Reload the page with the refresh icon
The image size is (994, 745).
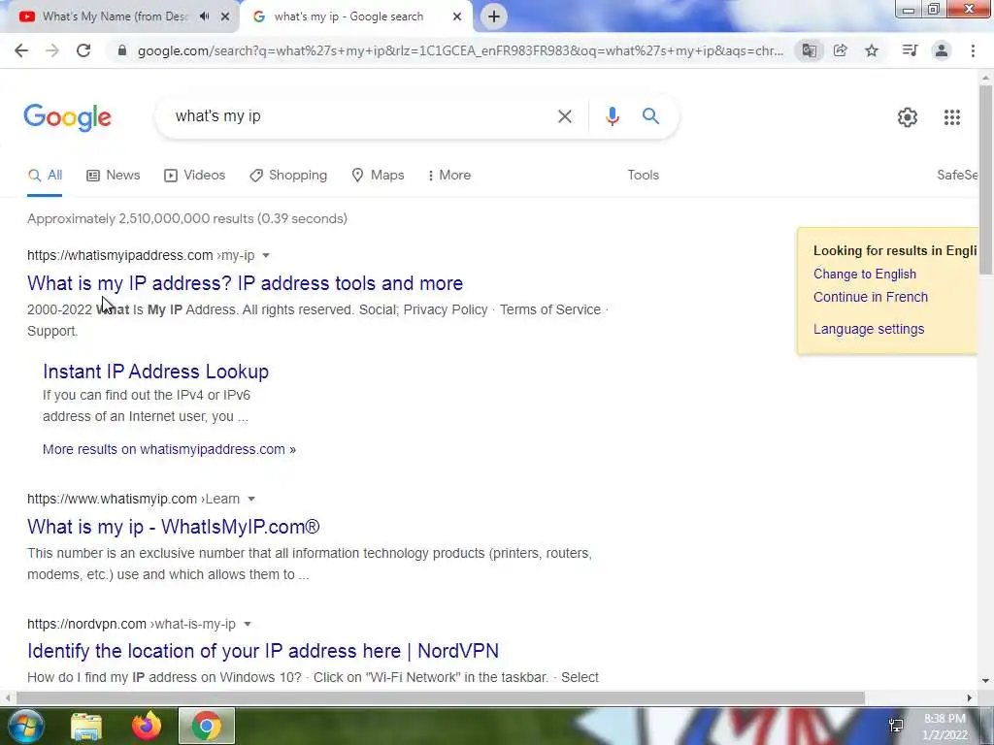[x=83, y=50]
